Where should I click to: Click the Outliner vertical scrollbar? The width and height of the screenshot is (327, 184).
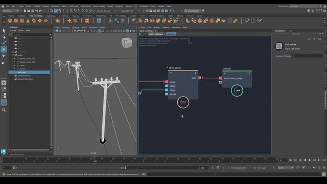[51, 93]
